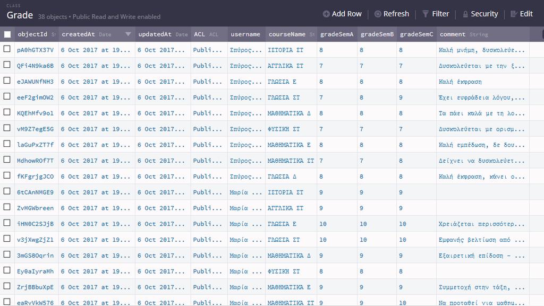The height and width of the screenshot is (306, 544).
Task: Select gradeSemA value 10 in iHN0C2SJjB row
Action: tap(337, 224)
